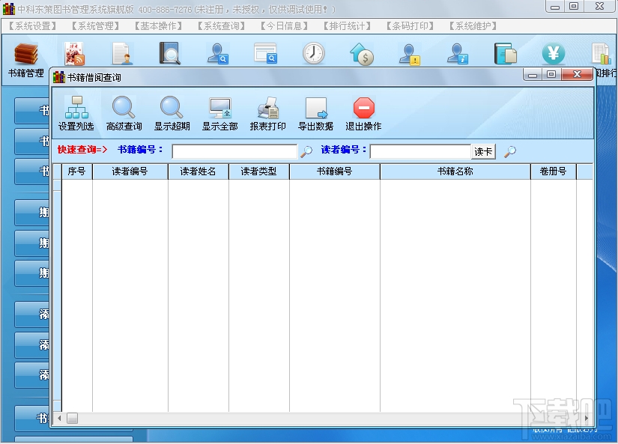Focus the 读者编号 input field
618x444 pixels.
pos(420,151)
